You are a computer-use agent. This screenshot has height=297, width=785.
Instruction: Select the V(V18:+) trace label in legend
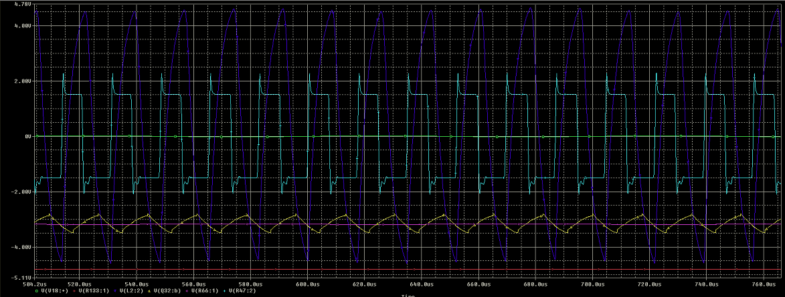pyautogui.click(x=55, y=291)
